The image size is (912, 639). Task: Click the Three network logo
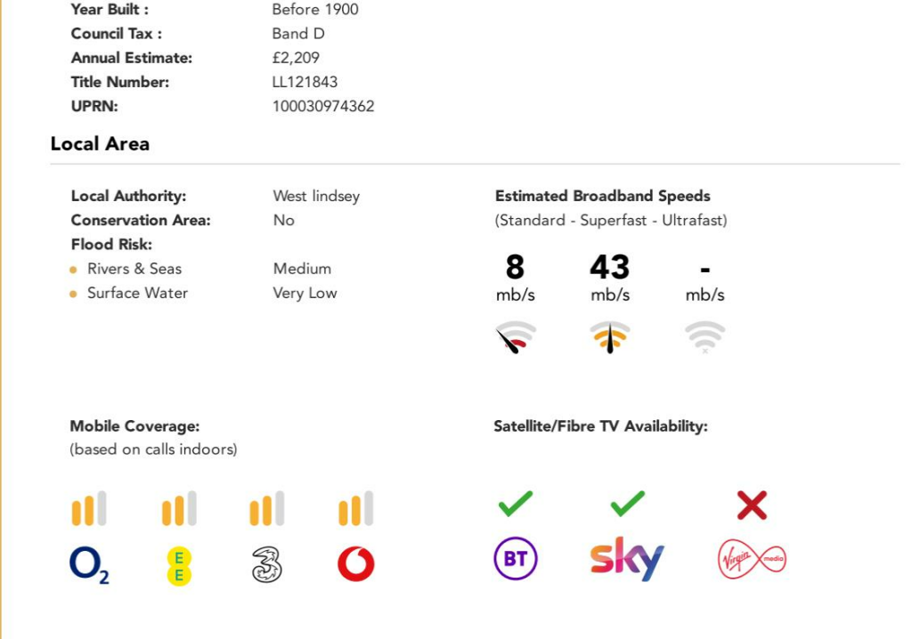pos(266,565)
